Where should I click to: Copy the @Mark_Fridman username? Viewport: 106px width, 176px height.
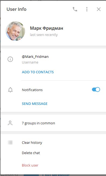click(35, 57)
